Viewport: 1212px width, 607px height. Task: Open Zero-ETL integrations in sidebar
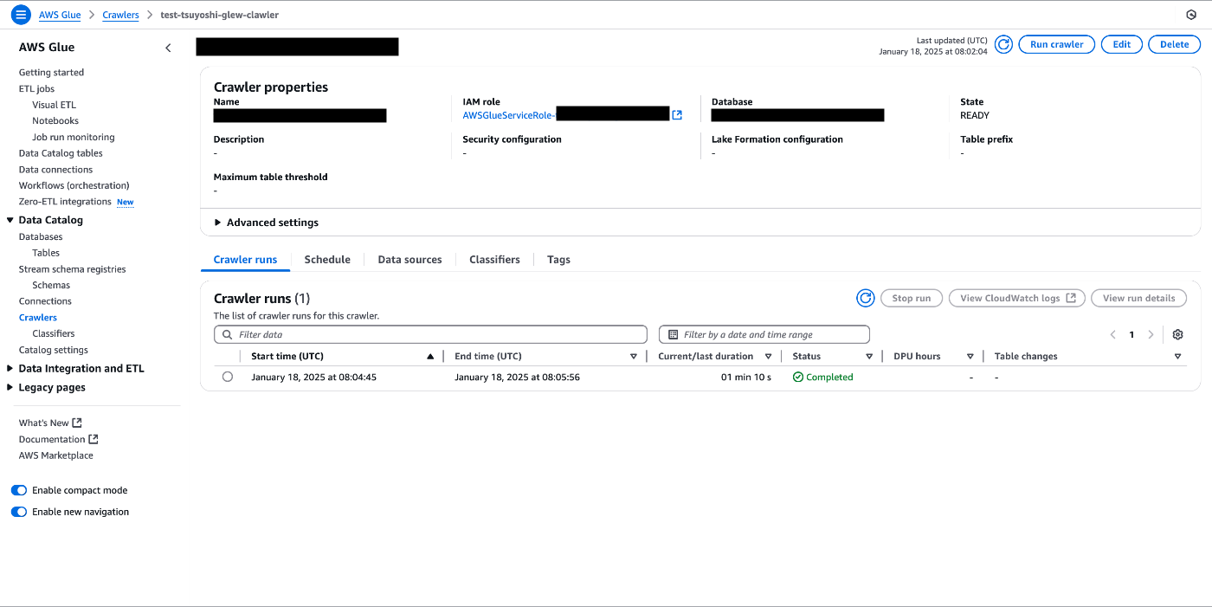(65, 202)
